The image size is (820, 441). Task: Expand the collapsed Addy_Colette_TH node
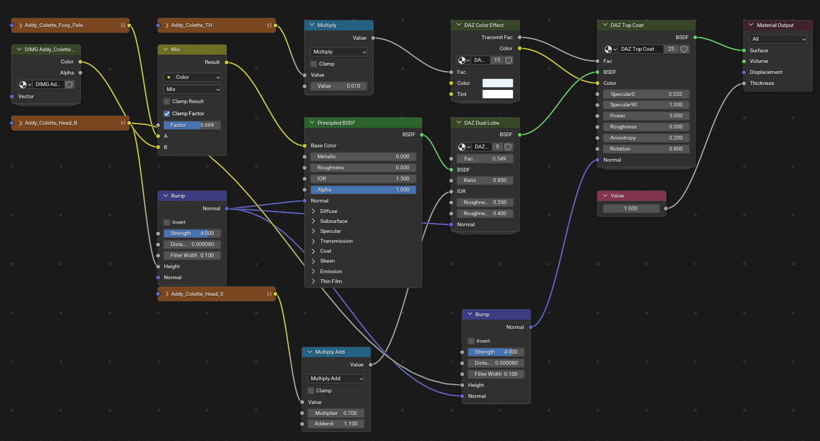coord(165,25)
